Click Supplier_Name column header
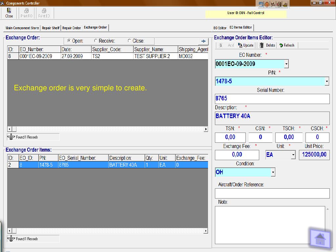Screen dimensions: 336x252 156,49
